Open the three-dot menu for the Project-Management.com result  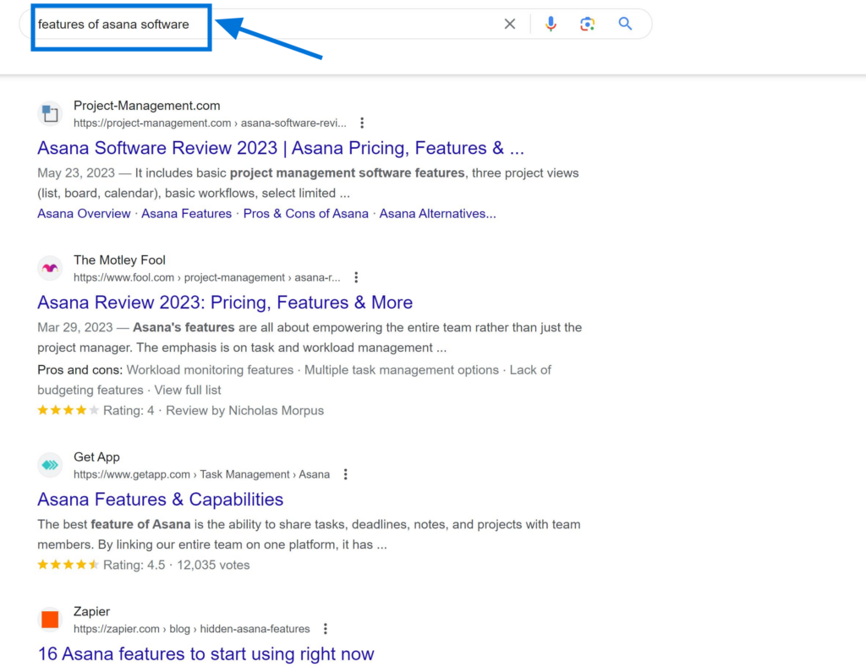(362, 123)
